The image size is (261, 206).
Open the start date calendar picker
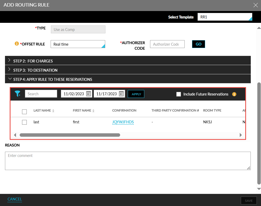coord(89,94)
